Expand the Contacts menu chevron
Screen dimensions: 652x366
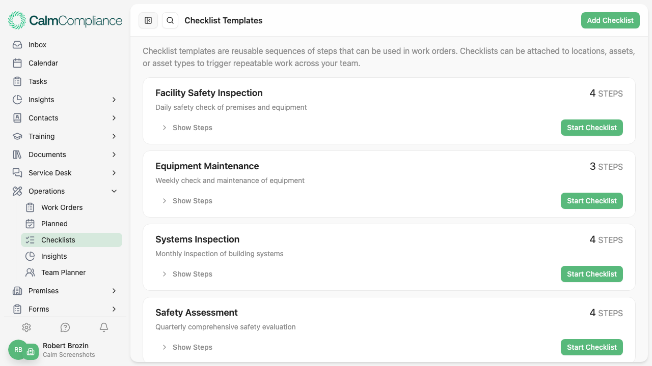pos(114,118)
